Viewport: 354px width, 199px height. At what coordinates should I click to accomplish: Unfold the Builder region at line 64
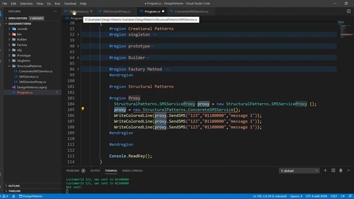pos(78,57)
